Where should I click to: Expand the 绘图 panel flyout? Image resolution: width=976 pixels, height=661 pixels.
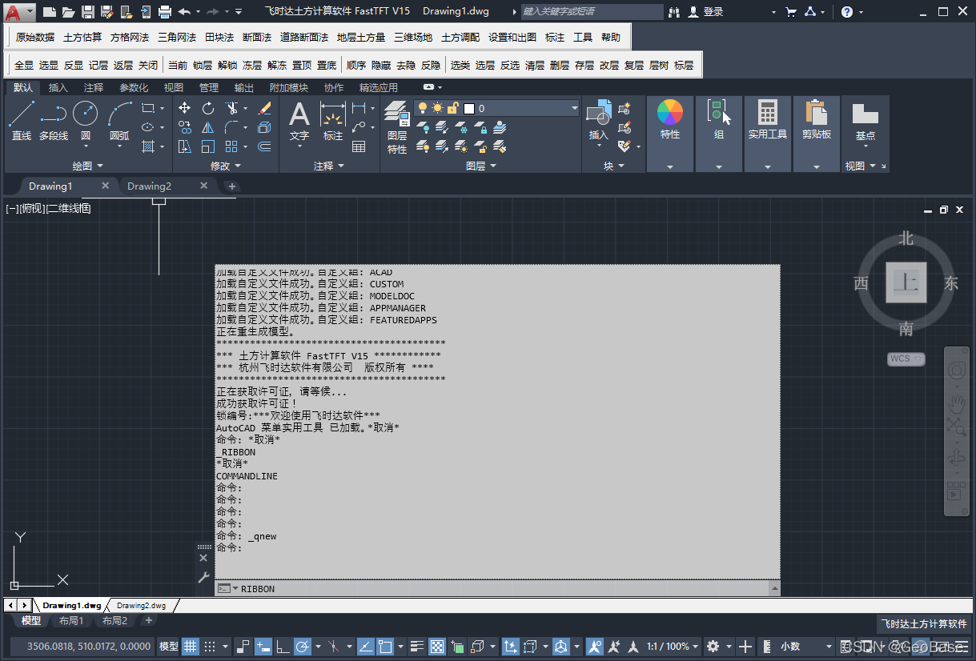point(87,166)
